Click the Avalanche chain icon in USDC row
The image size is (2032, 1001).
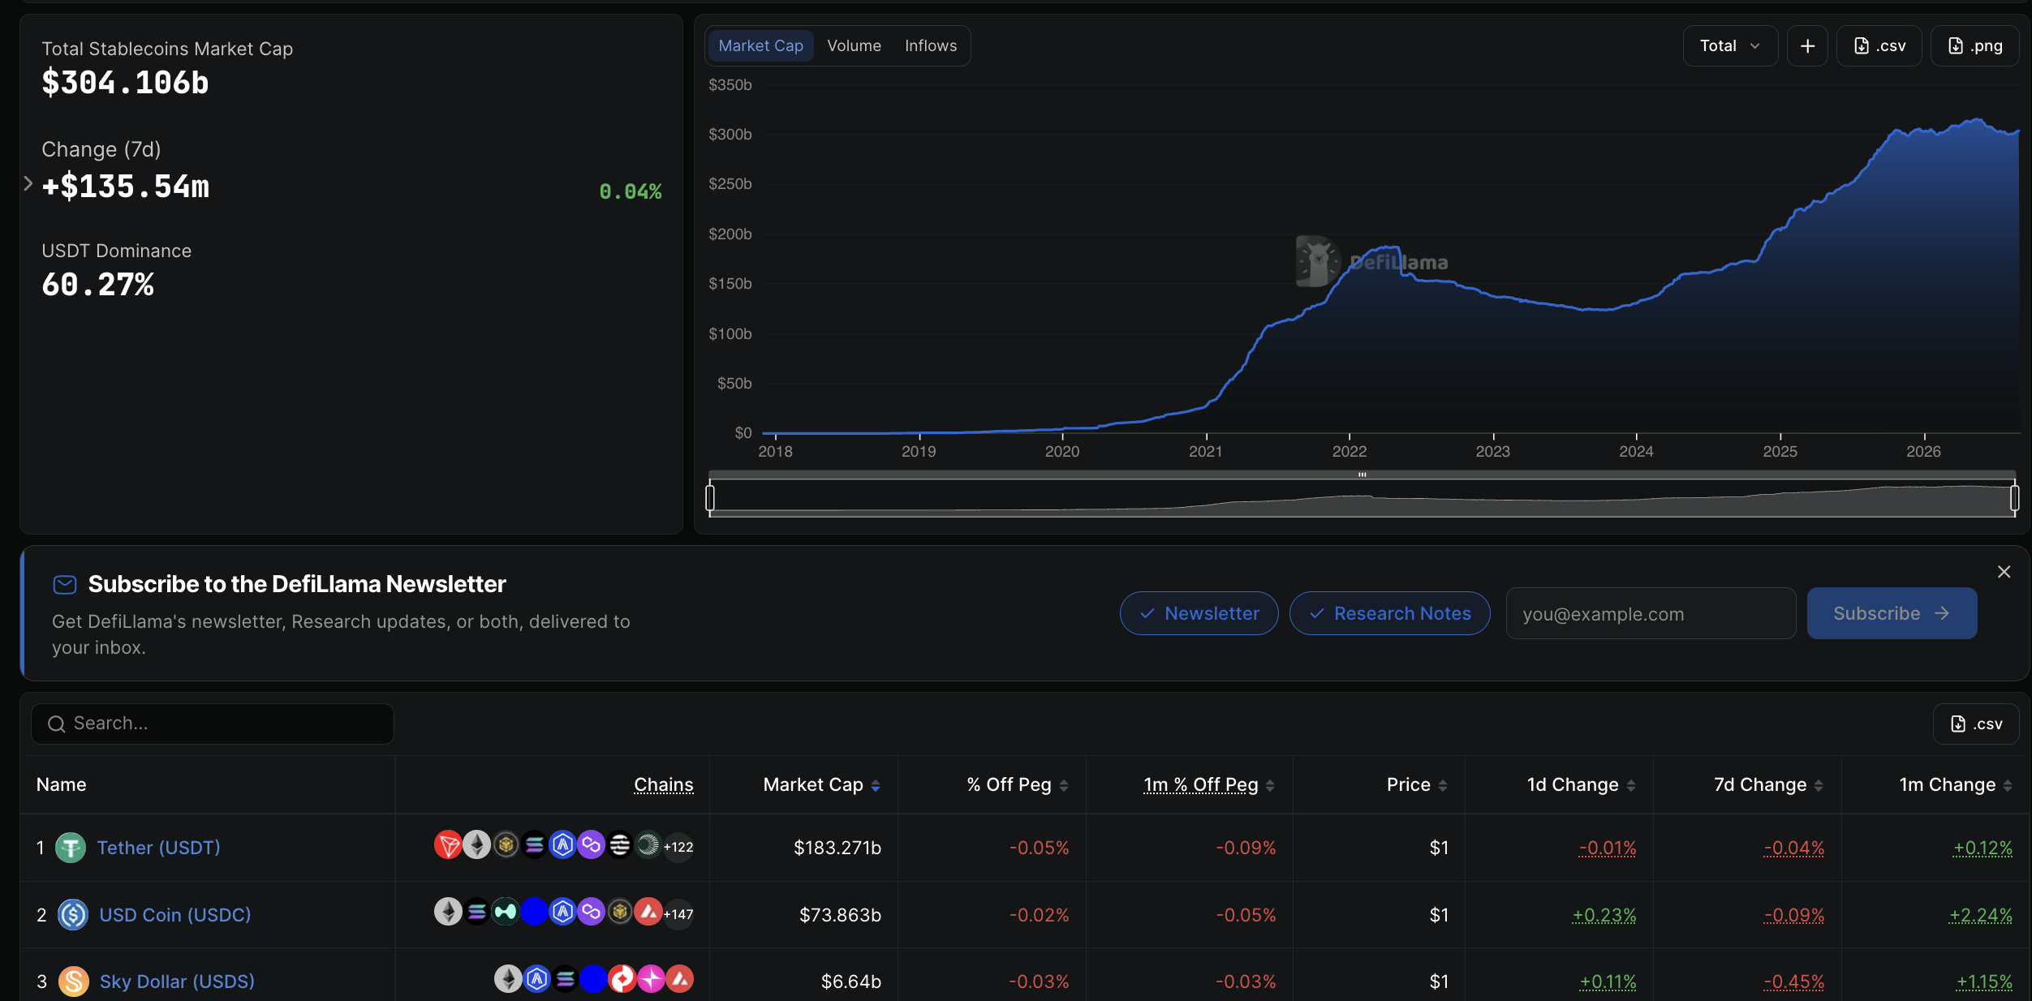(648, 913)
